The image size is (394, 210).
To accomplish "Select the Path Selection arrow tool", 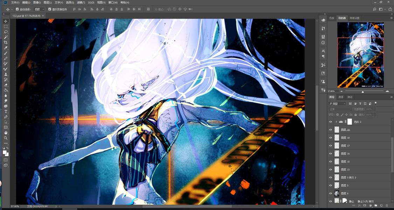I will click(6, 122).
